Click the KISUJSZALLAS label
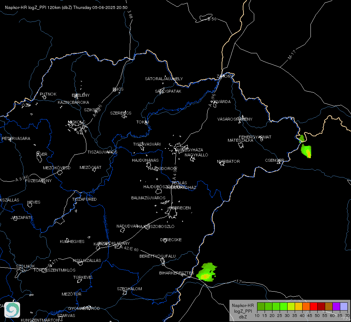The height and width of the screenshot is (322, 351). click(87, 260)
